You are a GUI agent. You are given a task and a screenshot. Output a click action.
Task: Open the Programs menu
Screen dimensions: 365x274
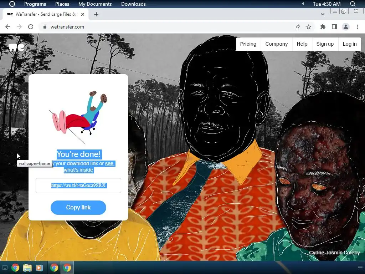35,4
